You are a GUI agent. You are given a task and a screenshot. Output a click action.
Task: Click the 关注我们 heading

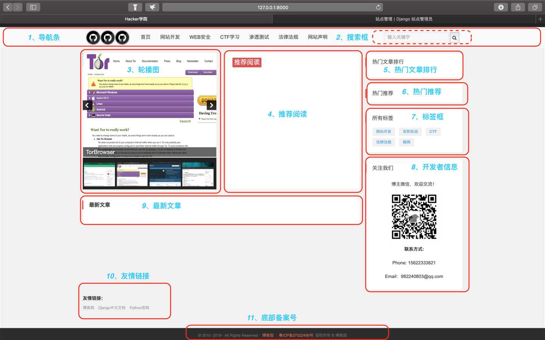pyautogui.click(x=383, y=168)
